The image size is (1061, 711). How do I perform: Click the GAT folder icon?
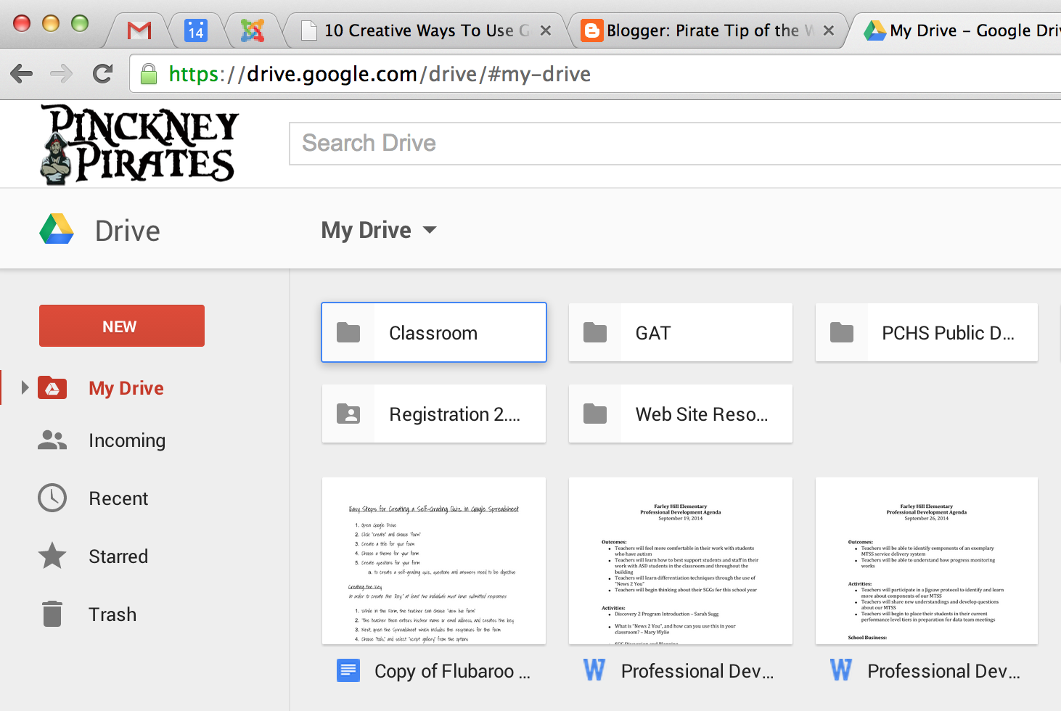pyautogui.click(x=595, y=332)
